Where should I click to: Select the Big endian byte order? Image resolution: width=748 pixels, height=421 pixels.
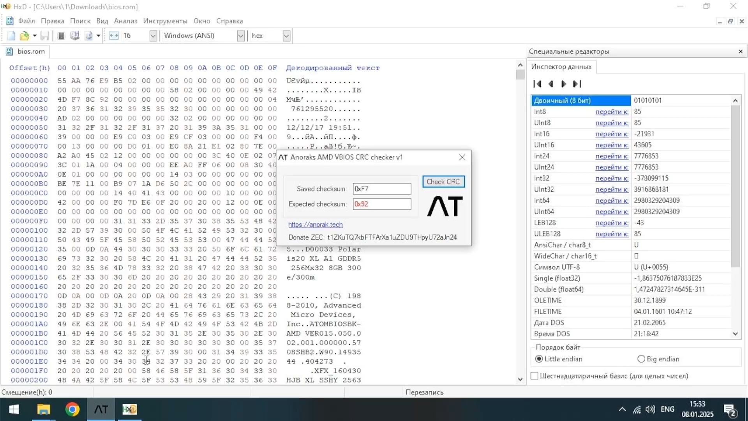click(641, 359)
